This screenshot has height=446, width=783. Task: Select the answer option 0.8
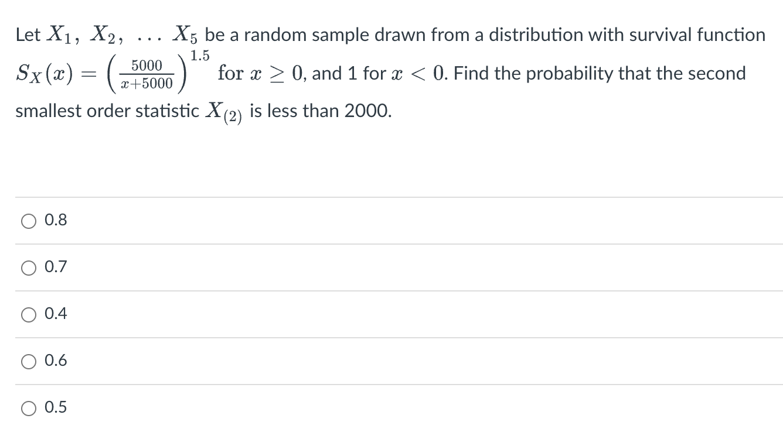pos(27,220)
